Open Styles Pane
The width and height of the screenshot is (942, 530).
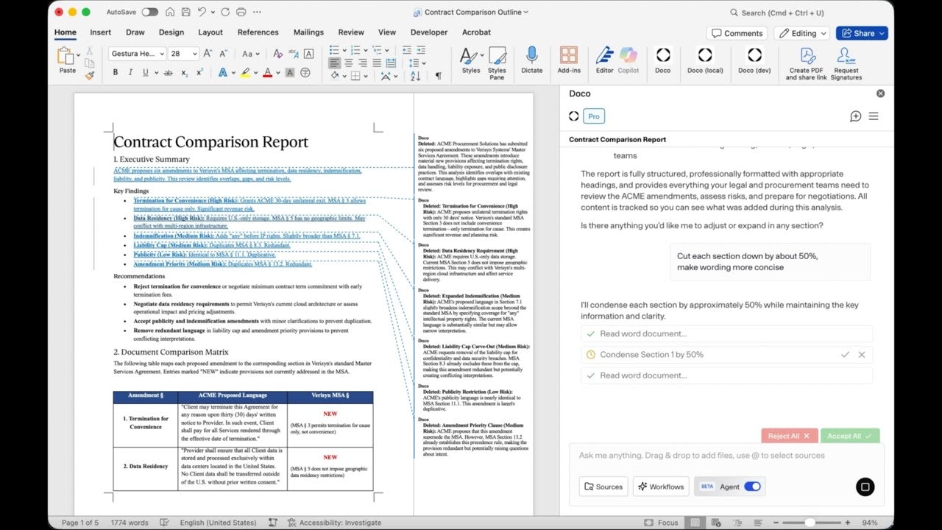pos(497,60)
